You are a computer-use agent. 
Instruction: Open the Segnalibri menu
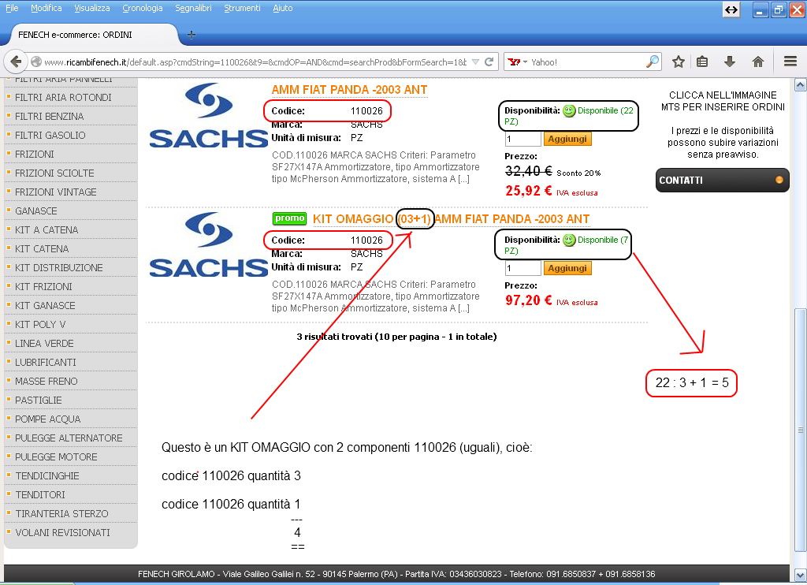point(193,8)
